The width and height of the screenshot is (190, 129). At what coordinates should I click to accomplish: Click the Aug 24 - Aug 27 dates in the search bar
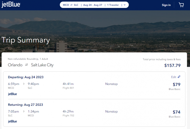pyautogui.click(x=92, y=5)
